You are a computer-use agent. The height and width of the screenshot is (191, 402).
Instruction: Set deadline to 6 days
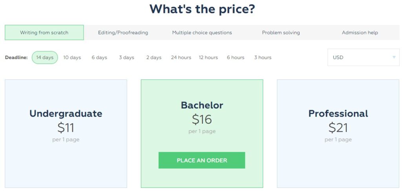click(x=99, y=58)
